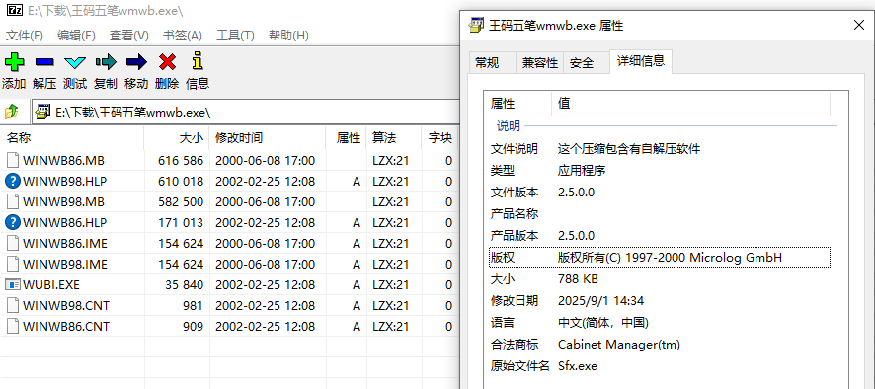Select file name WUBI.EXE
Viewport: 875px width, 389px height.
click(51, 285)
